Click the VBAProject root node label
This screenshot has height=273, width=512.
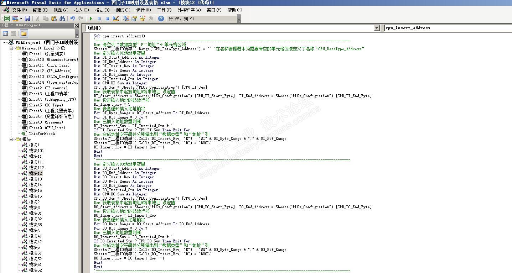(x=47, y=42)
